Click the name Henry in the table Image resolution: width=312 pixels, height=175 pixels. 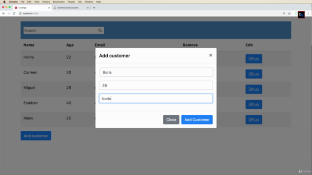point(29,57)
